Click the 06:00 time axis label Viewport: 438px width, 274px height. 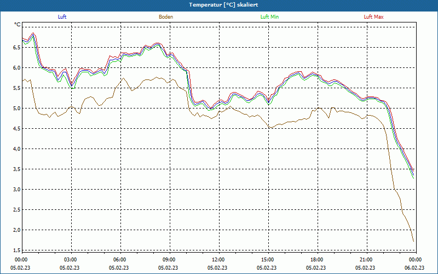coord(119,260)
